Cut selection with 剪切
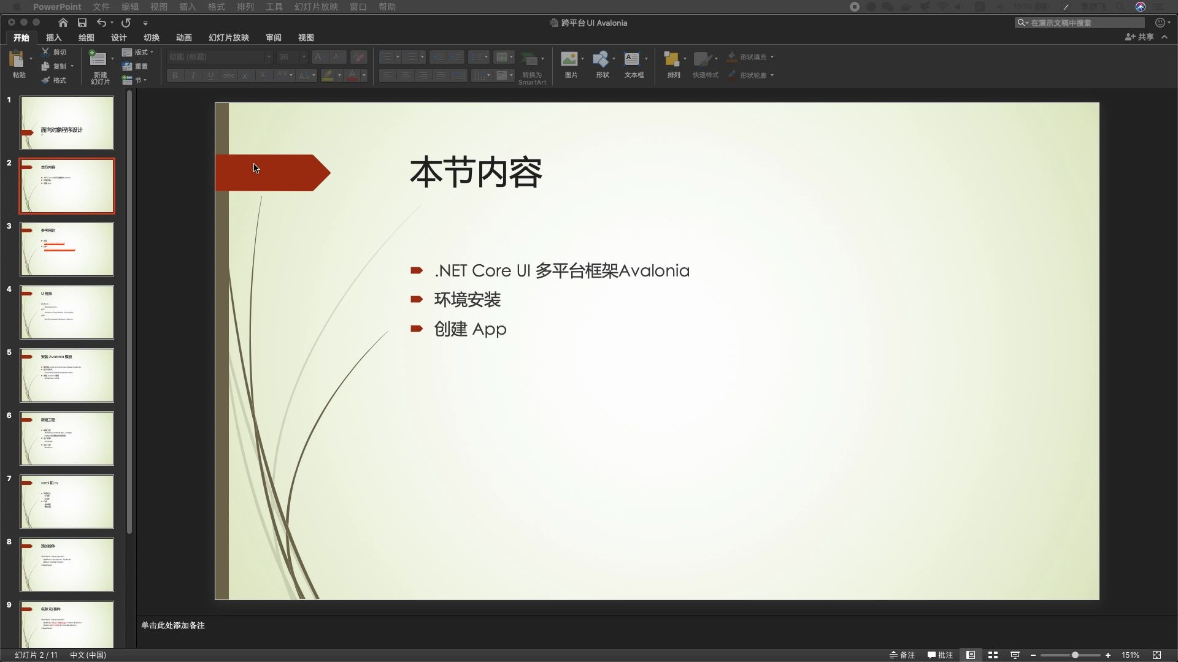The image size is (1178, 662). coord(54,52)
